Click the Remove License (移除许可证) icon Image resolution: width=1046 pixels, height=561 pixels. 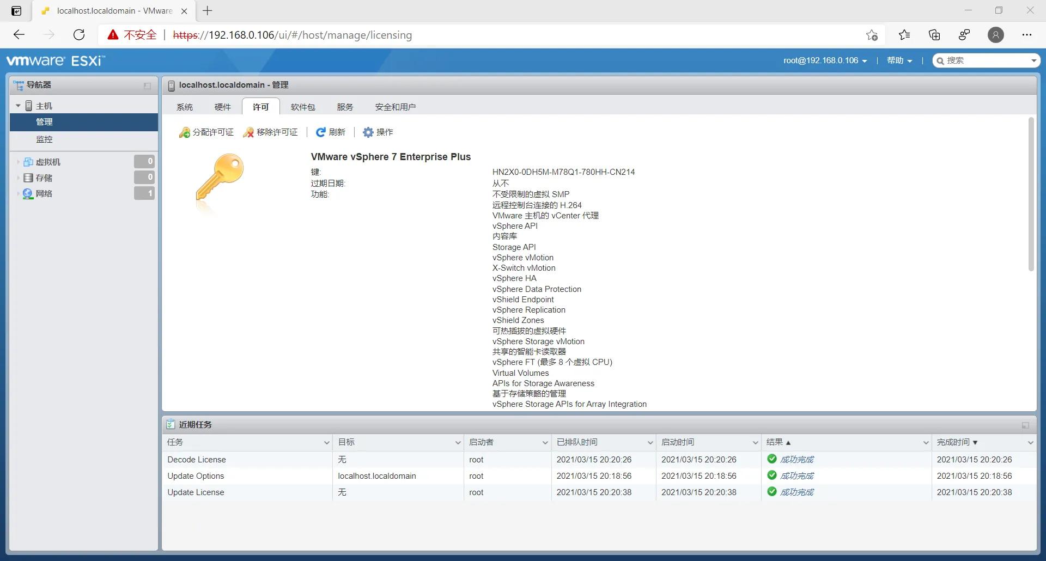(249, 132)
